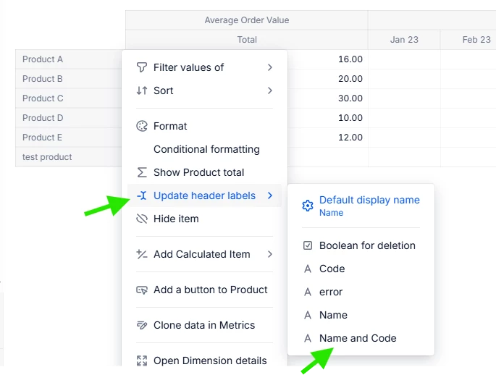Click the Add Calculated Item icon
The width and height of the screenshot is (496, 375).
coord(142,254)
